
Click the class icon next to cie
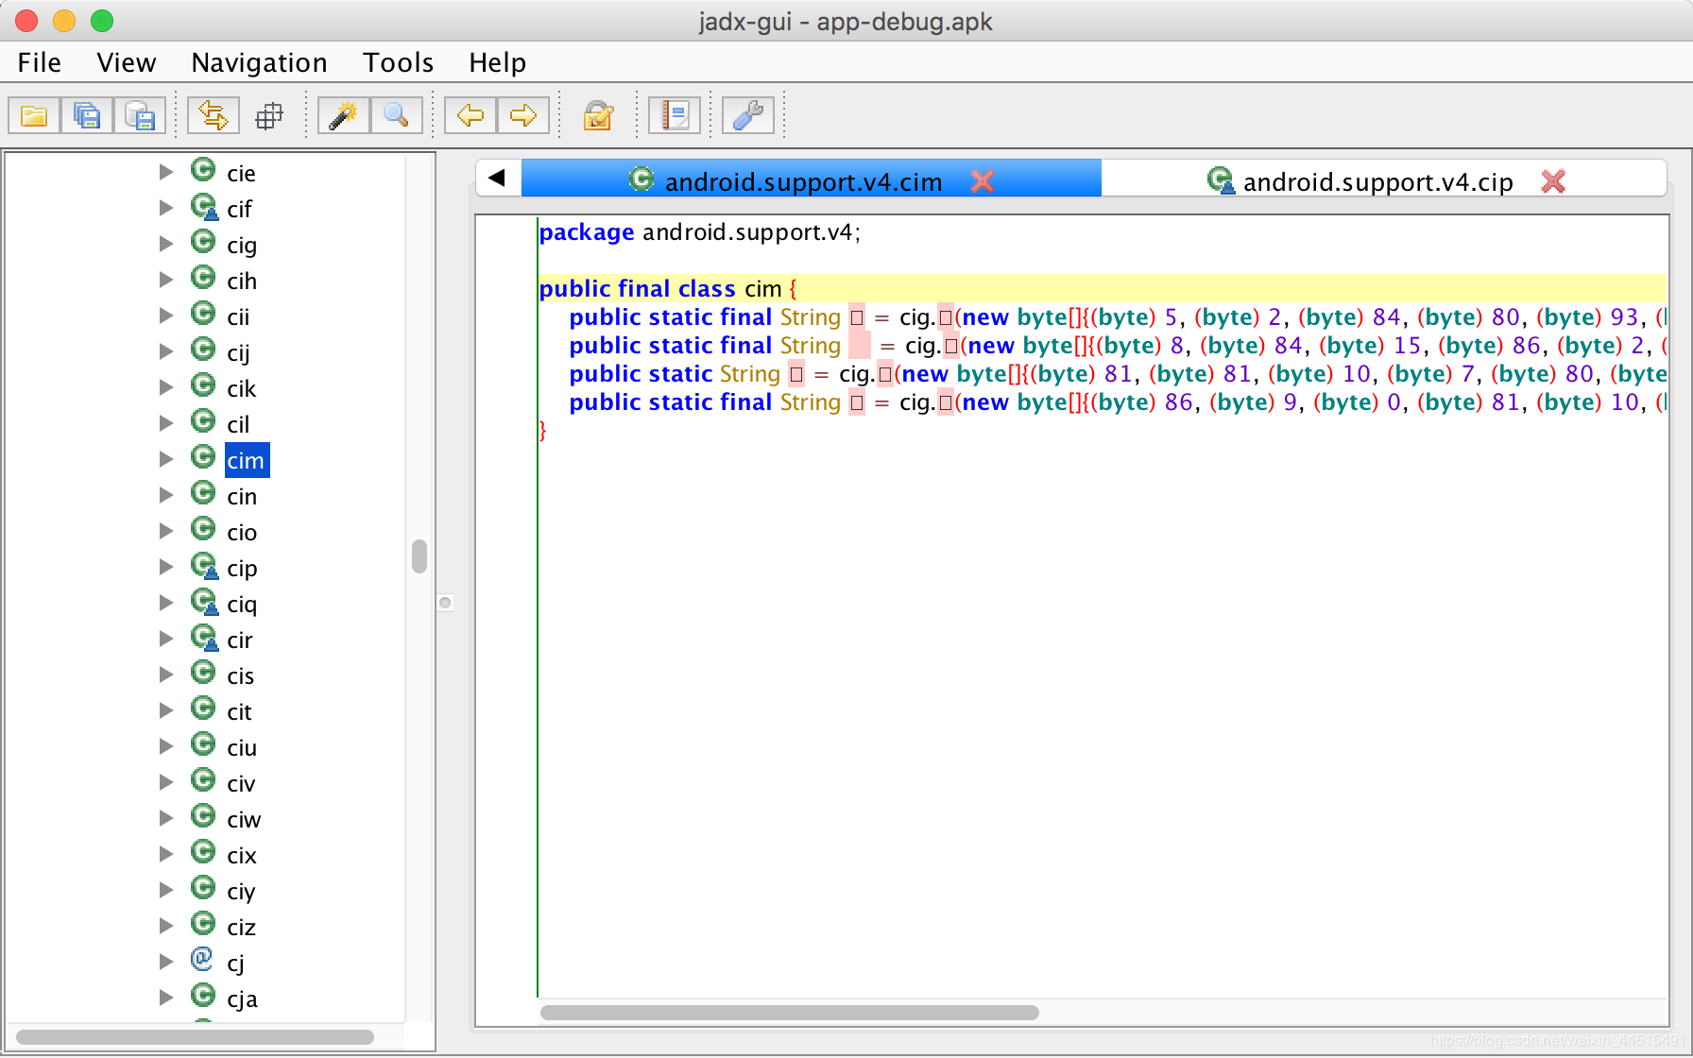(x=203, y=170)
